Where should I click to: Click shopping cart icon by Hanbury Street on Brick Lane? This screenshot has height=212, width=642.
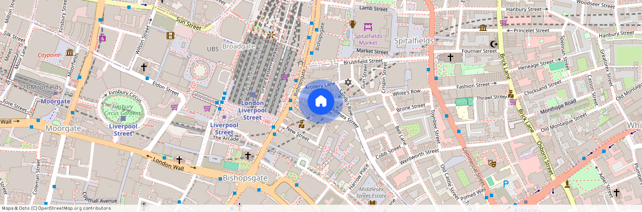(x=504, y=22)
